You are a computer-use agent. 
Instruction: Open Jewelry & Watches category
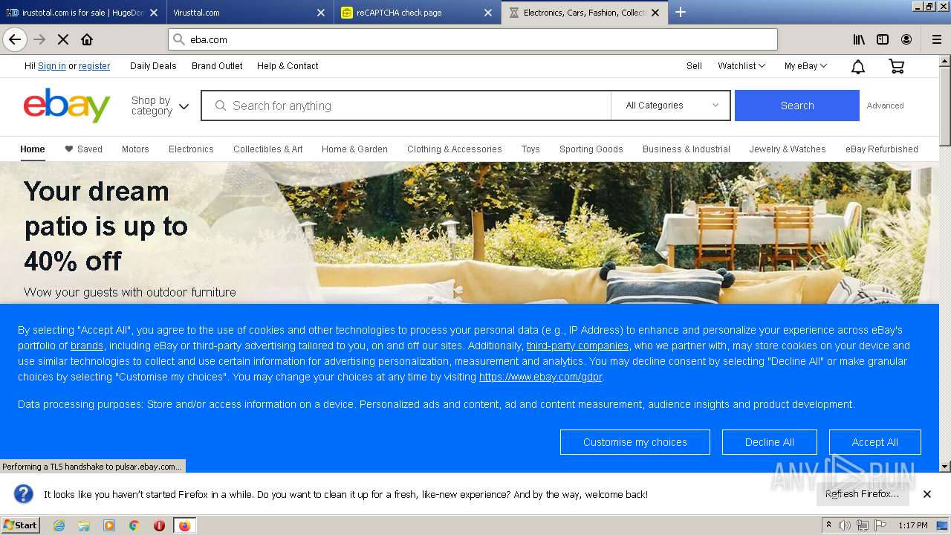[788, 149]
